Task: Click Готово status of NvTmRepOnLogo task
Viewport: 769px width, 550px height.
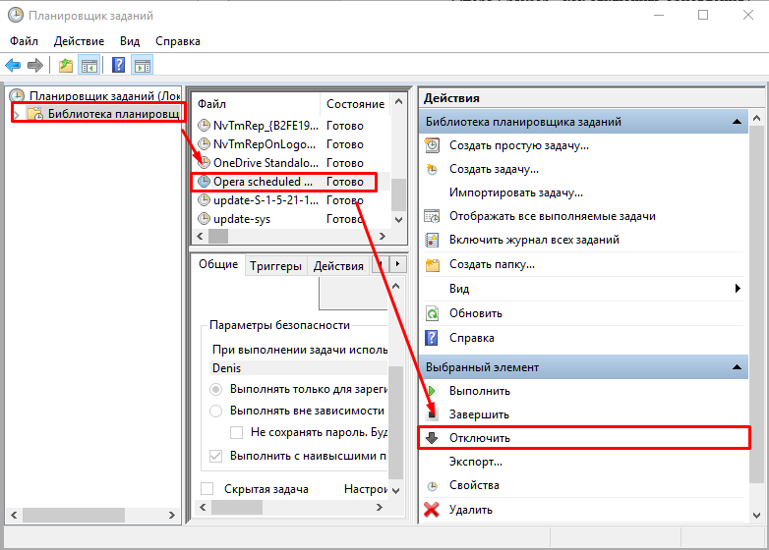Action: 345,144
